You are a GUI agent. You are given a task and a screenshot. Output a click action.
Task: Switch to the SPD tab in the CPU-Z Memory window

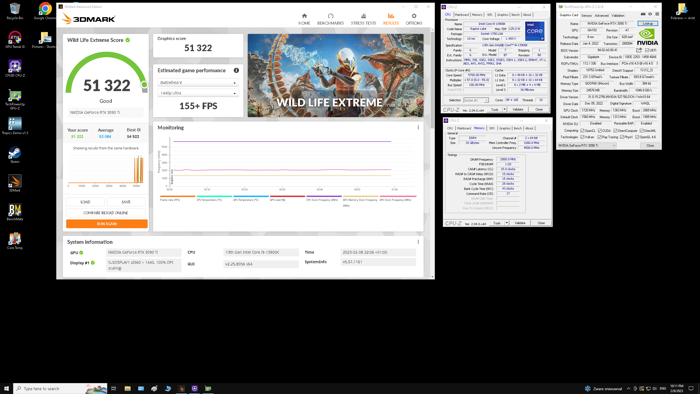point(492,128)
